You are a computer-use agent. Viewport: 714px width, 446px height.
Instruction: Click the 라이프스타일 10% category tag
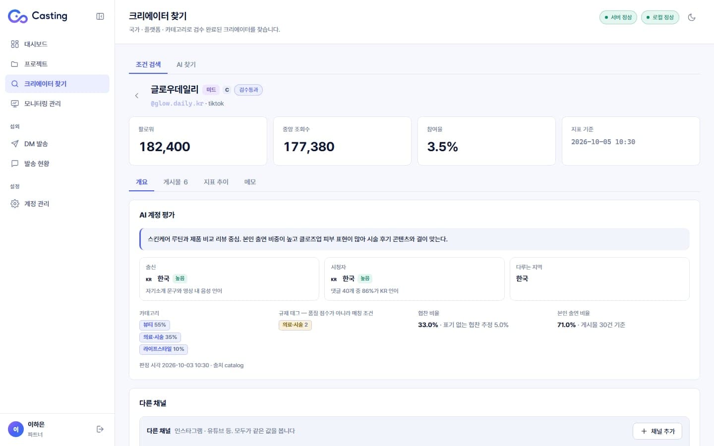point(164,349)
